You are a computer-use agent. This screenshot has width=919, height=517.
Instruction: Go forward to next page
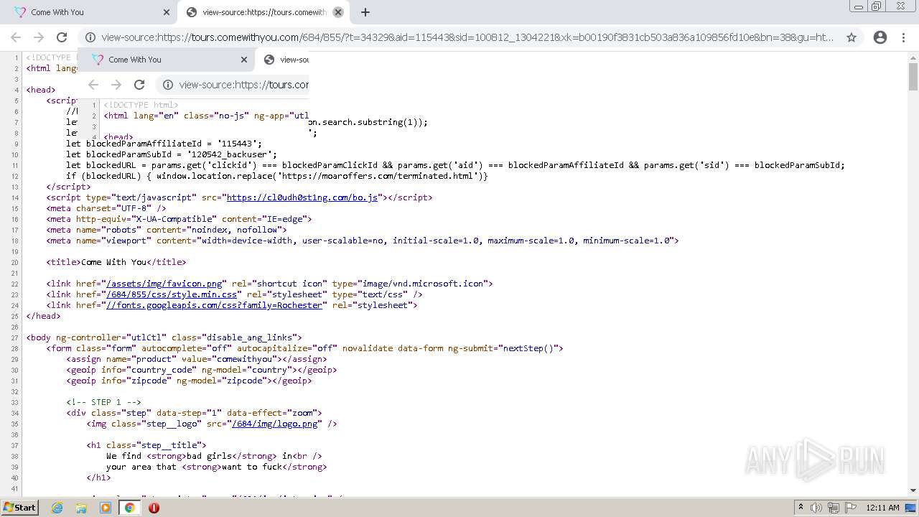click(39, 37)
